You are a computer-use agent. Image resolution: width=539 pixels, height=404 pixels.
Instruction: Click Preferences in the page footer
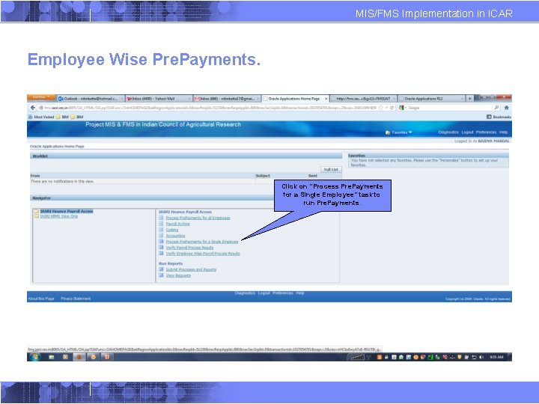pos(282,293)
